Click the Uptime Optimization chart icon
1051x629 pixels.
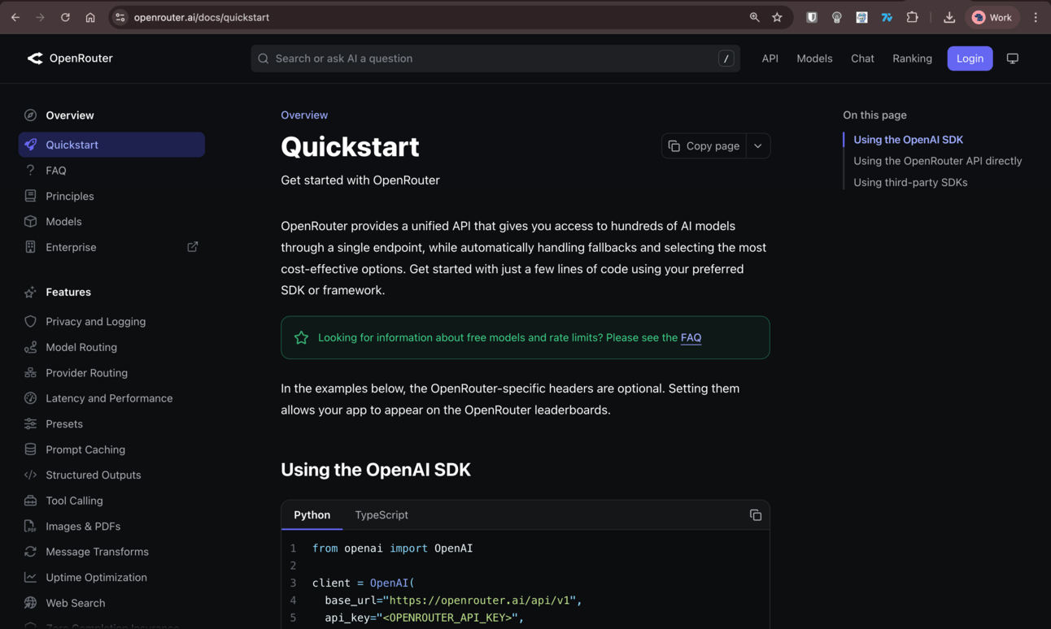(x=30, y=577)
